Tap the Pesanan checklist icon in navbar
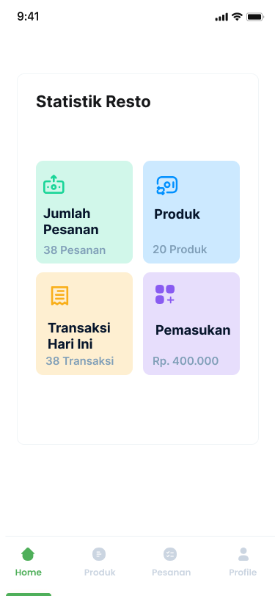 (170, 554)
